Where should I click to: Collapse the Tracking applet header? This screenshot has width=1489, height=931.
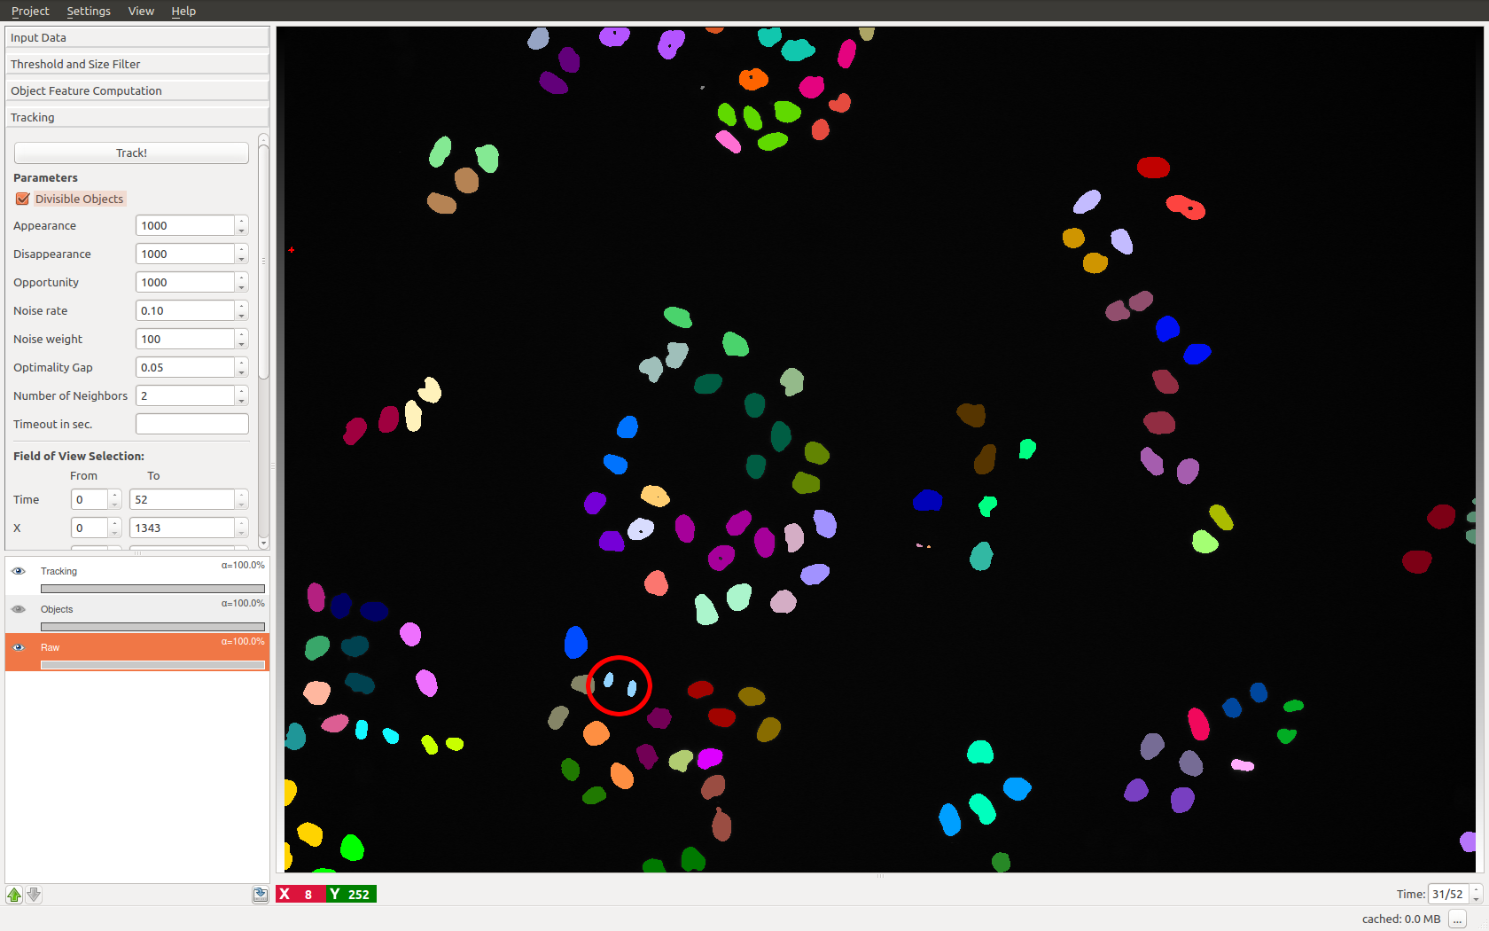(x=136, y=117)
